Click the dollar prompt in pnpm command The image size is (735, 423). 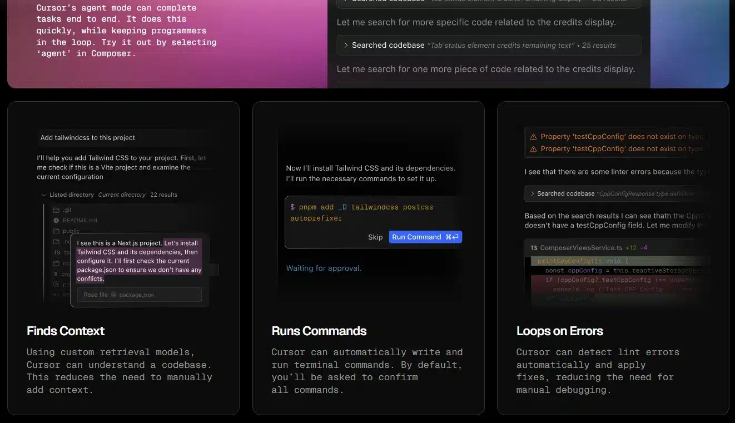292,207
